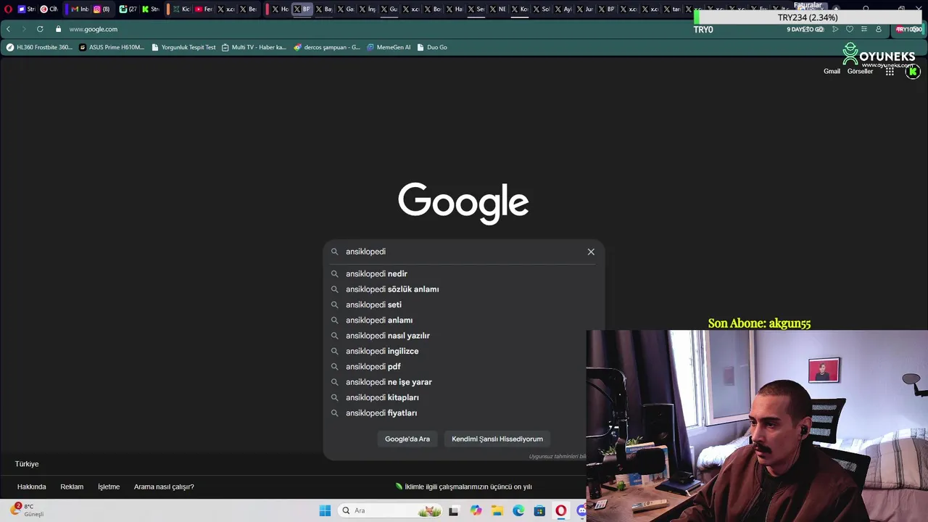
Task: Open HL360 Frostbite 360 bookmark
Action: pos(39,47)
